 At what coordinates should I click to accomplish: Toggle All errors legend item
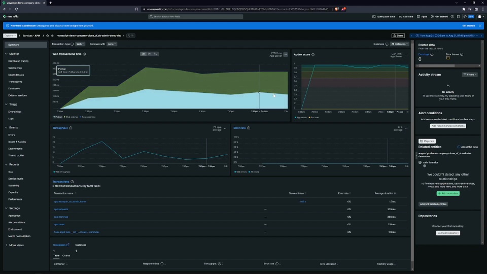point(254,172)
